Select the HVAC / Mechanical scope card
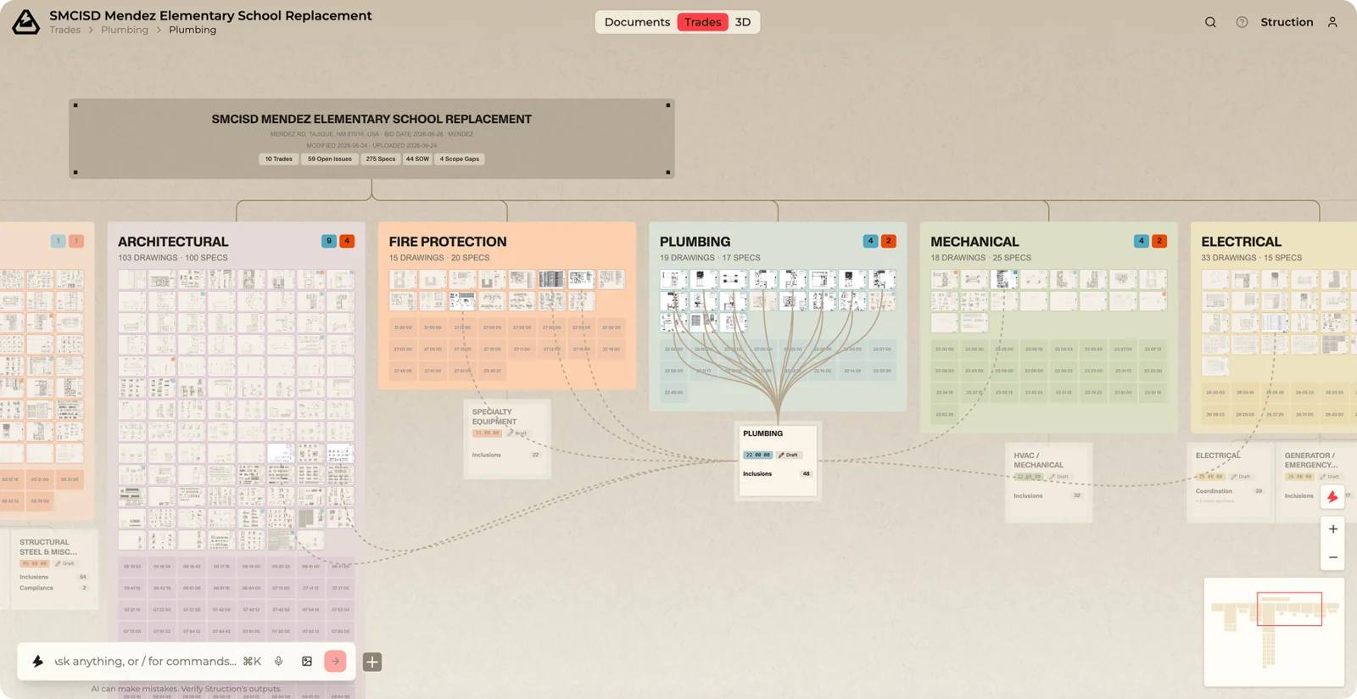Image resolution: width=1357 pixels, height=699 pixels. click(1048, 482)
